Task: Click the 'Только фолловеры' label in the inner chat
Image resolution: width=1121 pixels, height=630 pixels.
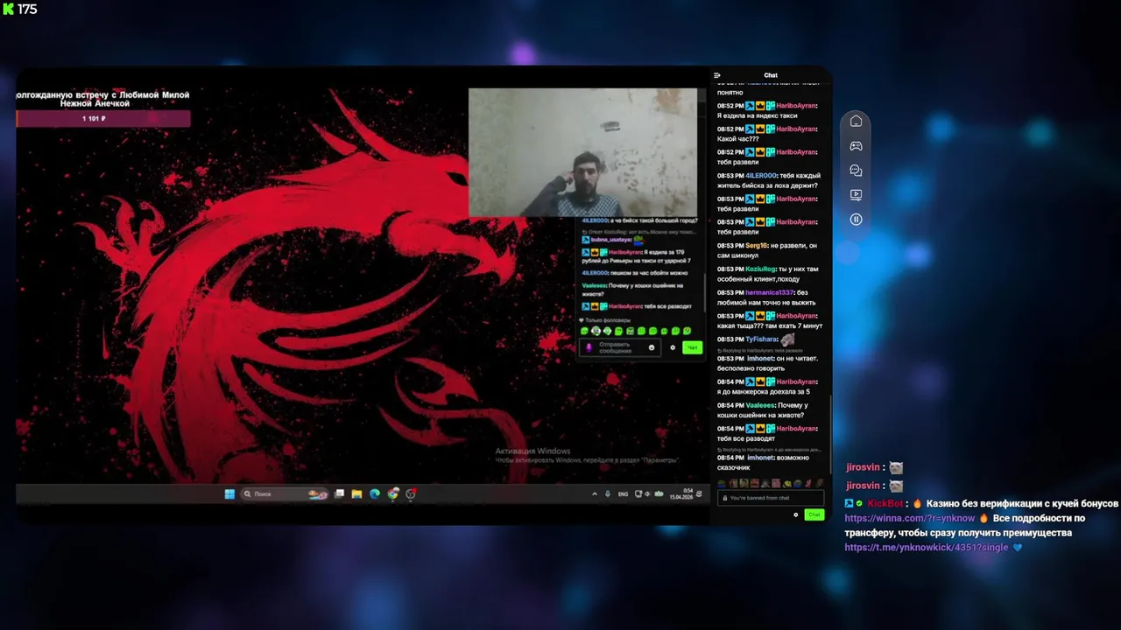Action: pos(607,320)
